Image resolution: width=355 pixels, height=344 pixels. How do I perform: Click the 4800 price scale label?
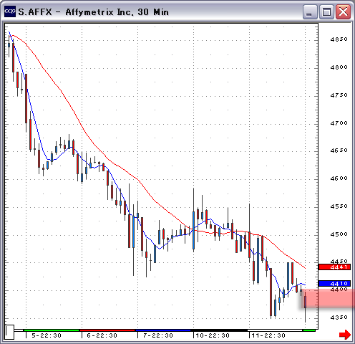[x=339, y=67]
